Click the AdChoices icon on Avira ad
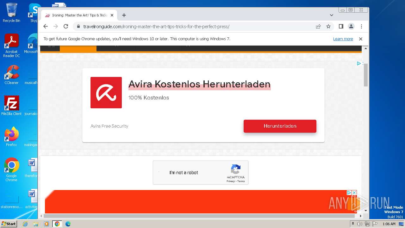The width and height of the screenshot is (405, 228). coord(359,64)
